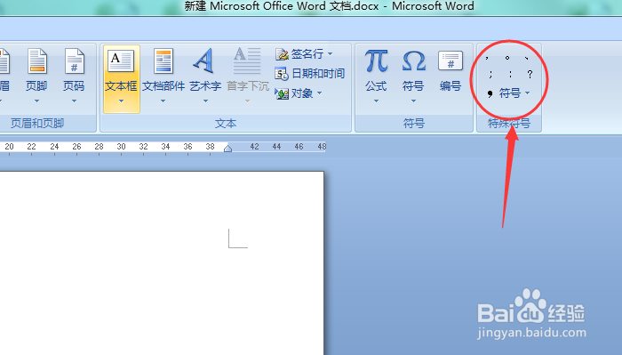The height and width of the screenshot is (355, 622).
Task: Insert the enumeration comma 、 symbol
Action: (x=526, y=58)
